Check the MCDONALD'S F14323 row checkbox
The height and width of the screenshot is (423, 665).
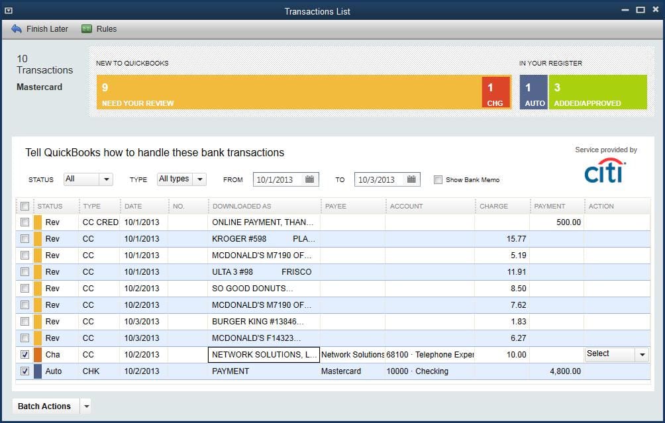click(x=25, y=338)
